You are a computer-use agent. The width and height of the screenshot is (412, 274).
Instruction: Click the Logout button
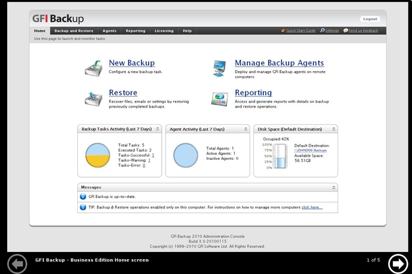click(370, 19)
